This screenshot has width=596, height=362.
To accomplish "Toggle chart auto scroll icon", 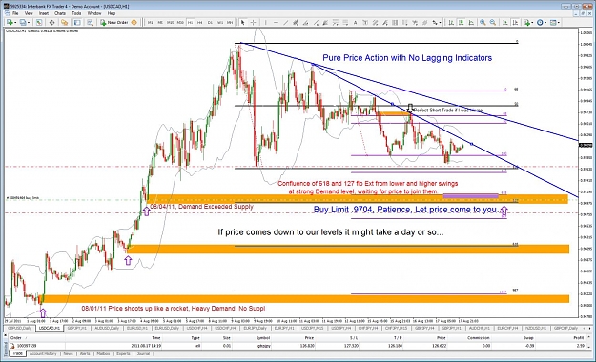I will pyautogui.click(x=505, y=23).
